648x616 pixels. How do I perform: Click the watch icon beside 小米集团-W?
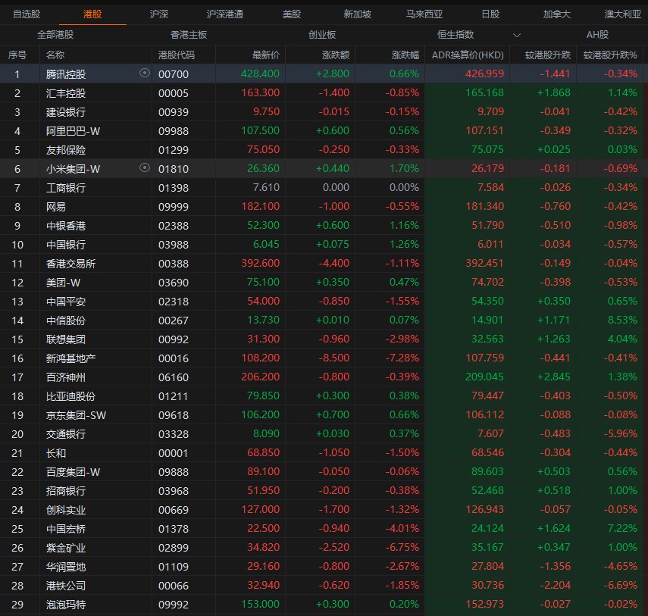145,167
